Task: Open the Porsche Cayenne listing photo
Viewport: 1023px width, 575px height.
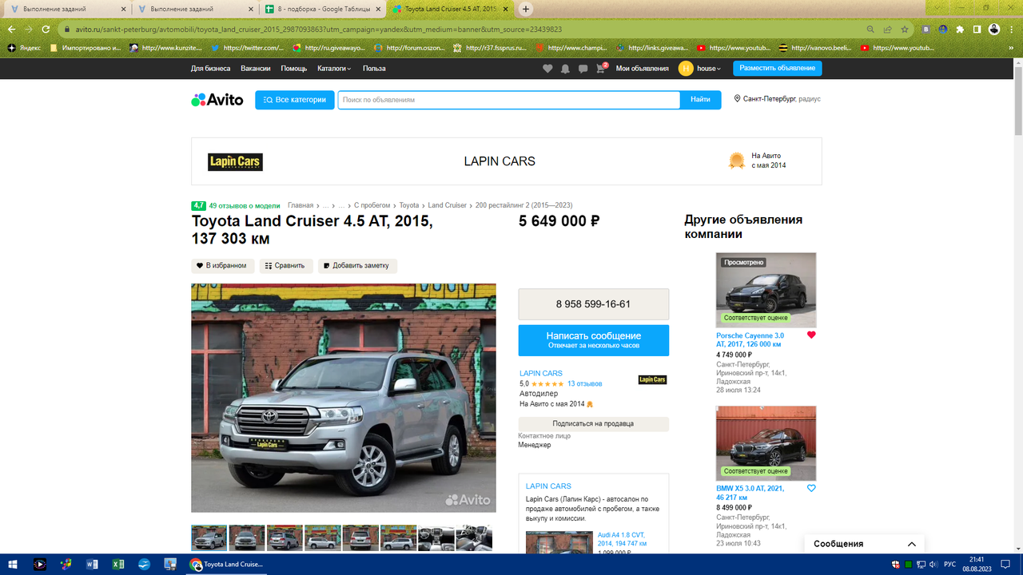Action: click(766, 291)
